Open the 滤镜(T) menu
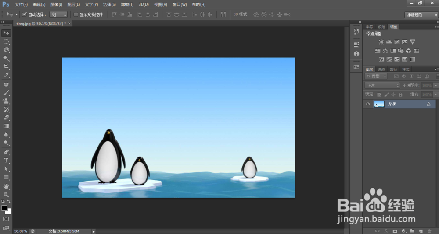This screenshot has height=234, width=439. tap(127, 4)
